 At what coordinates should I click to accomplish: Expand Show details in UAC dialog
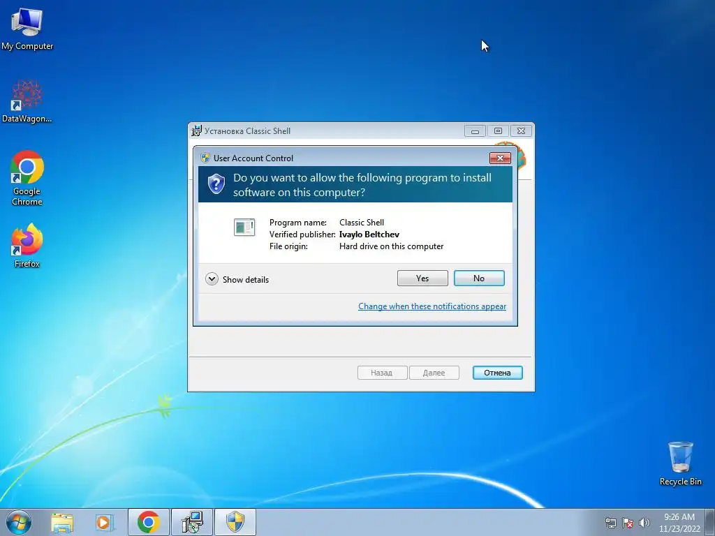(x=237, y=279)
